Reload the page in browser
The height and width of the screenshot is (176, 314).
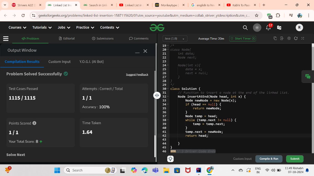click(x=23, y=16)
